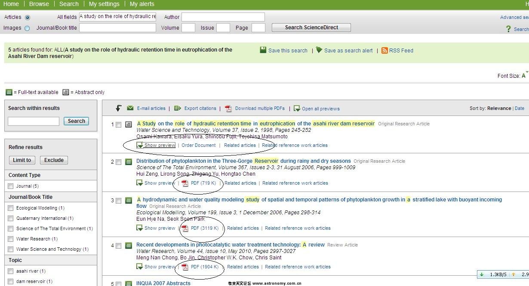Click the E-mail articles envelope icon
The width and height of the screenshot is (529, 286).
pos(130,108)
